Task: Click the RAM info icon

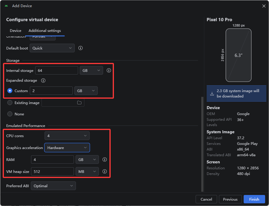Action: 105,159
